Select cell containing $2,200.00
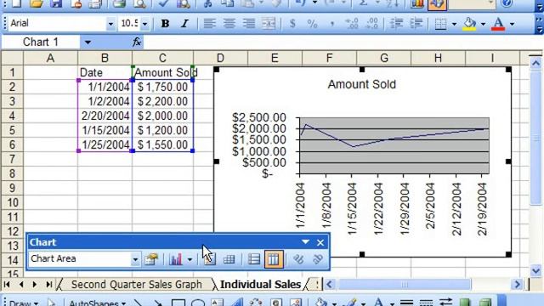544x306 pixels. [x=162, y=101]
